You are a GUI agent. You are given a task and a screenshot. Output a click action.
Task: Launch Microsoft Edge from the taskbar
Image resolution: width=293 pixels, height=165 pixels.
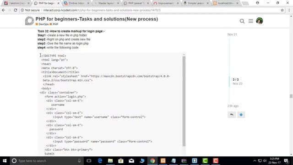[100, 161]
